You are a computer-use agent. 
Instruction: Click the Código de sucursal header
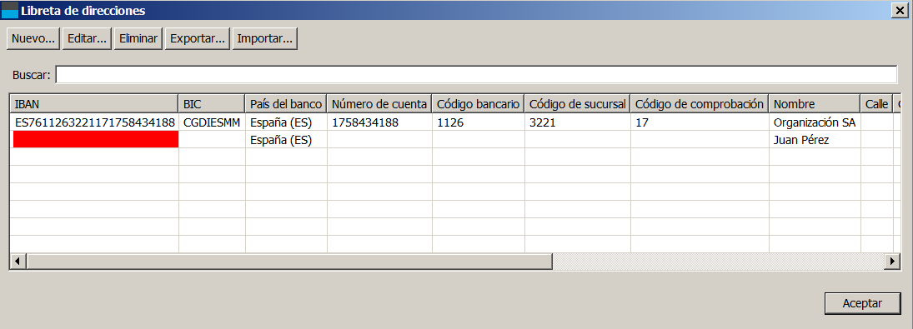pos(578,104)
